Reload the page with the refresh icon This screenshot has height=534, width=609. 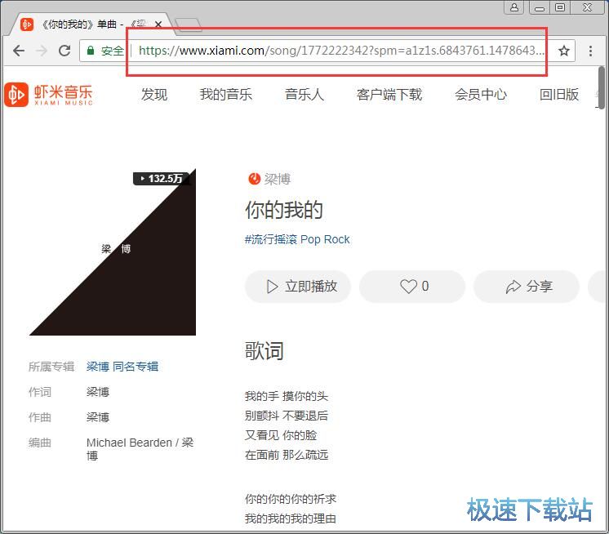point(64,51)
